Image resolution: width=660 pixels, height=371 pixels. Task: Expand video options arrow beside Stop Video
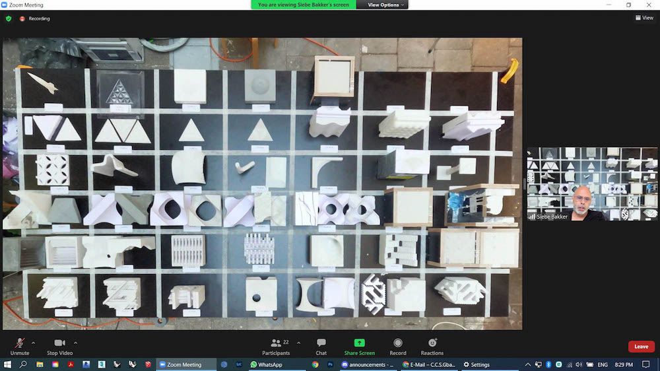(x=75, y=343)
